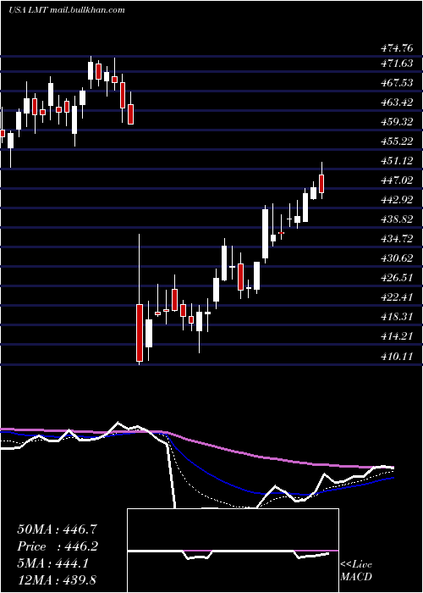Click the <<Live MACD label
This screenshot has height=593, width=423.
tap(356, 571)
